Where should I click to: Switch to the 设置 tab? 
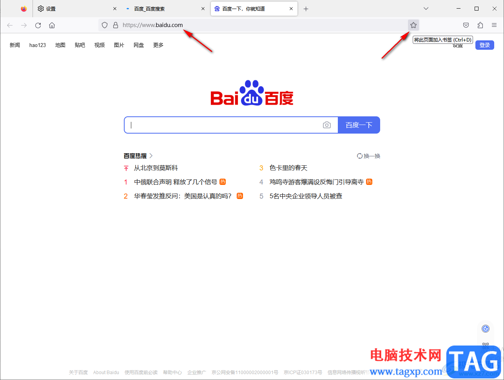click(x=78, y=9)
